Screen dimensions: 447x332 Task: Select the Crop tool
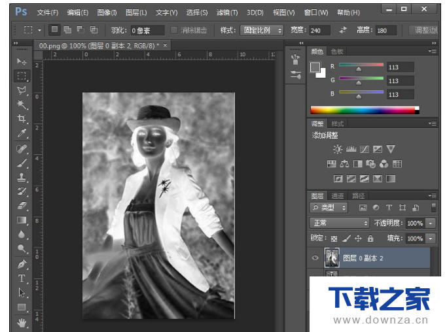point(22,118)
